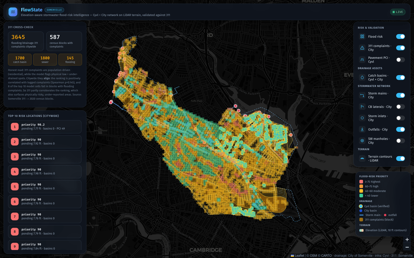Image resolution: width=414 pixels, height=258 pixels.
Task: Open the priority 90.2 top risk location
Action: (45, 127)
